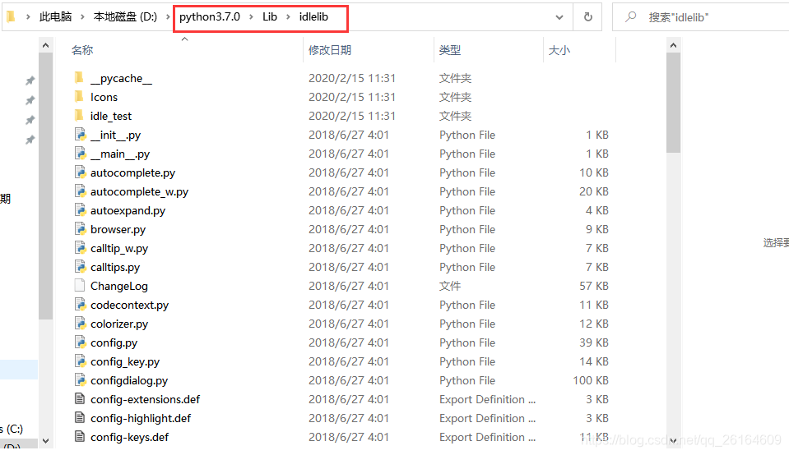The image size is (789, 455).
Task: Open the address bar history dropdown
Action: coord(559,17)
